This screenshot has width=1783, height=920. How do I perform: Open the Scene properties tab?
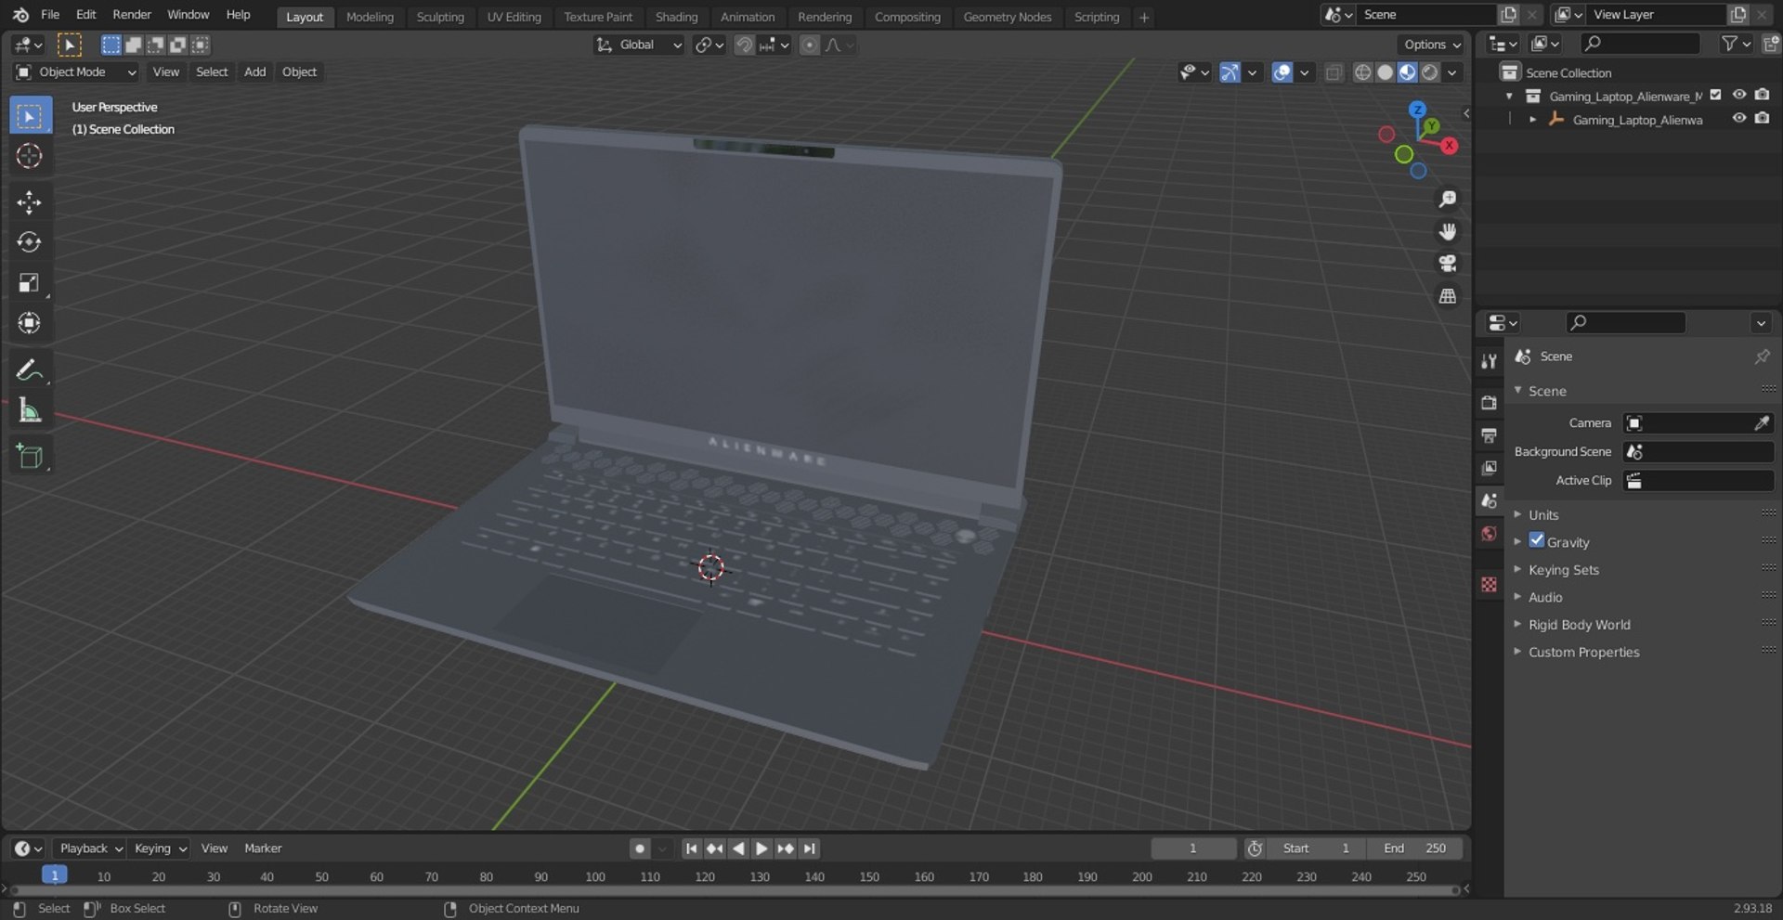[1489, 500]
